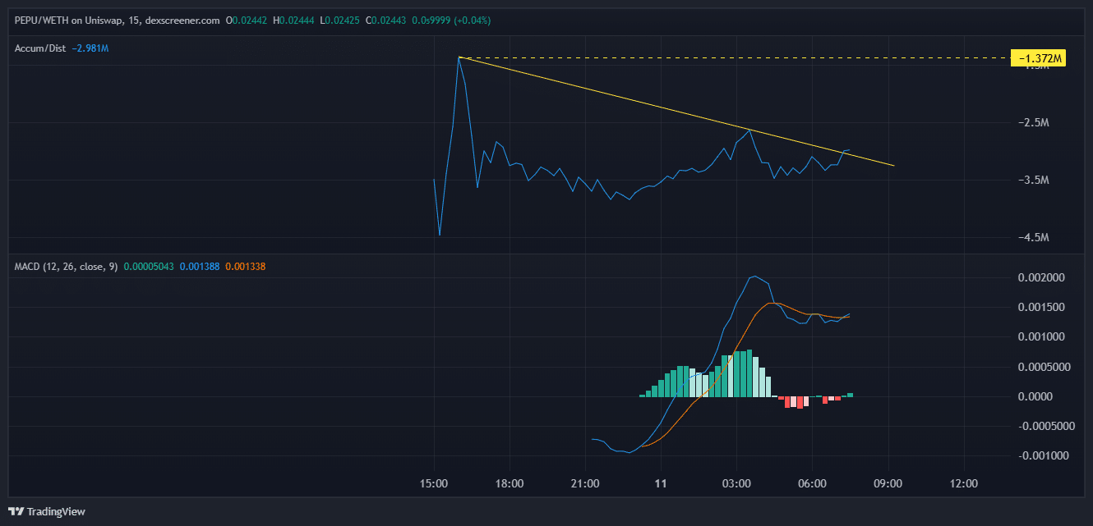The height and width of the screenshot is (526, 1093).
Task: Click the -4.5M level on price axis
Action: point(1033,237)
